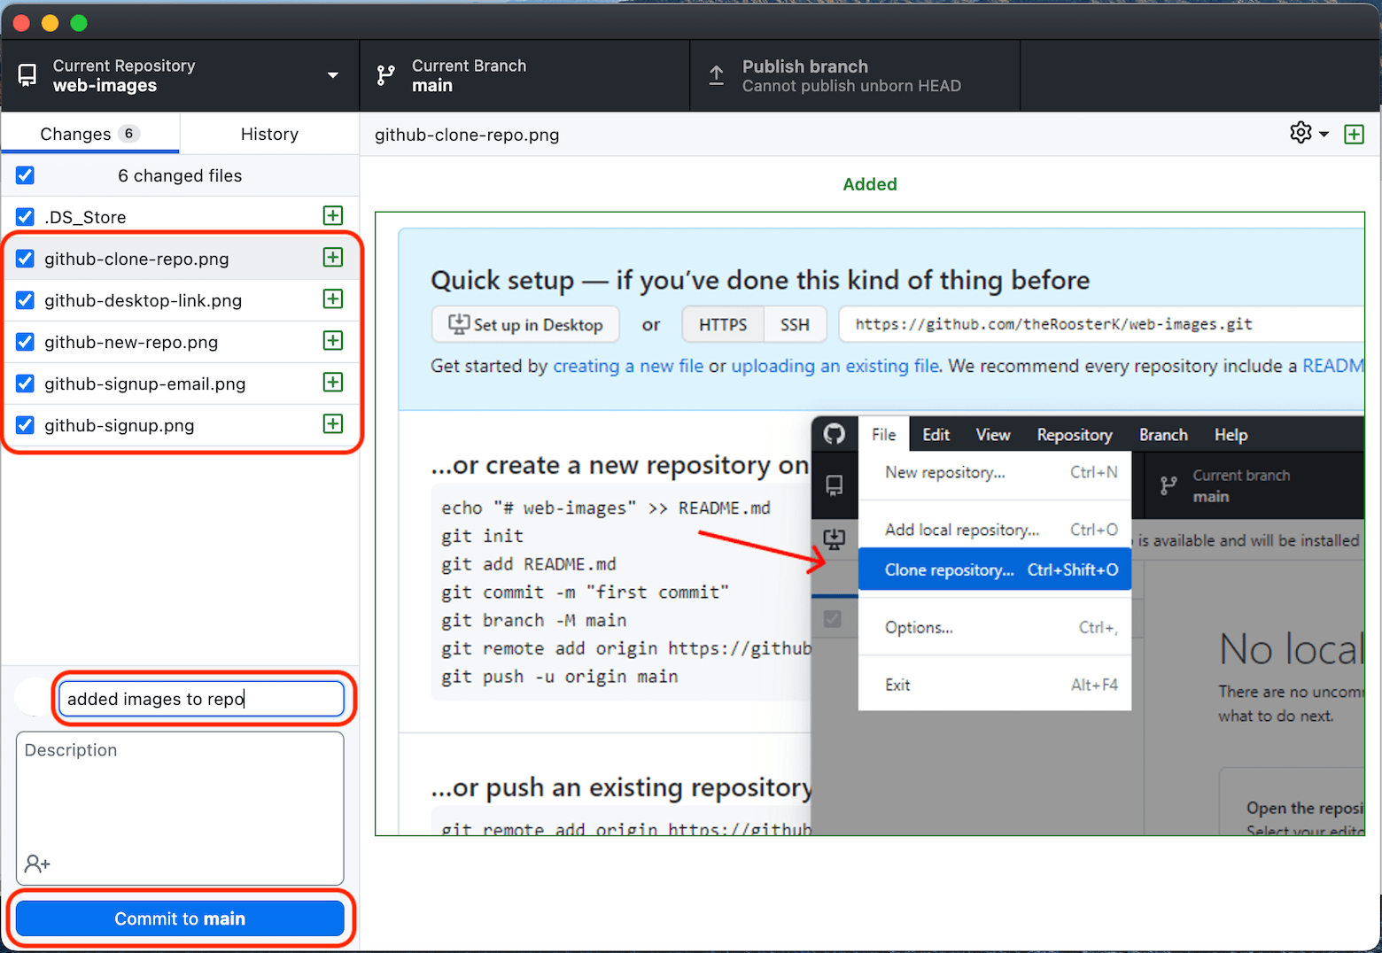Viewport: 1382px width, 953px height.
Task: Expand the Current Repository dropdown arrow
Action: pos(333,75)
